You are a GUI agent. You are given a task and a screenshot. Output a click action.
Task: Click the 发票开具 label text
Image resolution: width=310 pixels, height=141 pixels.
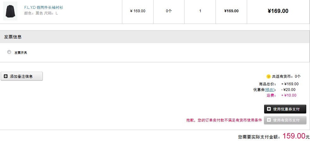[x=21, y=53]
